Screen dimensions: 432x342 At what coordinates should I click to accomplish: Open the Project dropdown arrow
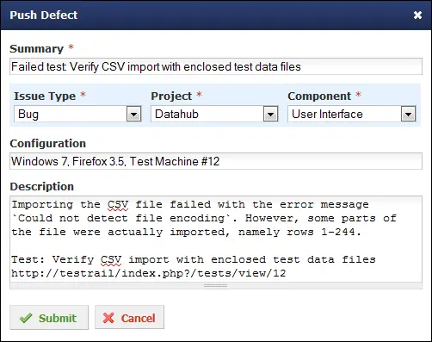270,115
